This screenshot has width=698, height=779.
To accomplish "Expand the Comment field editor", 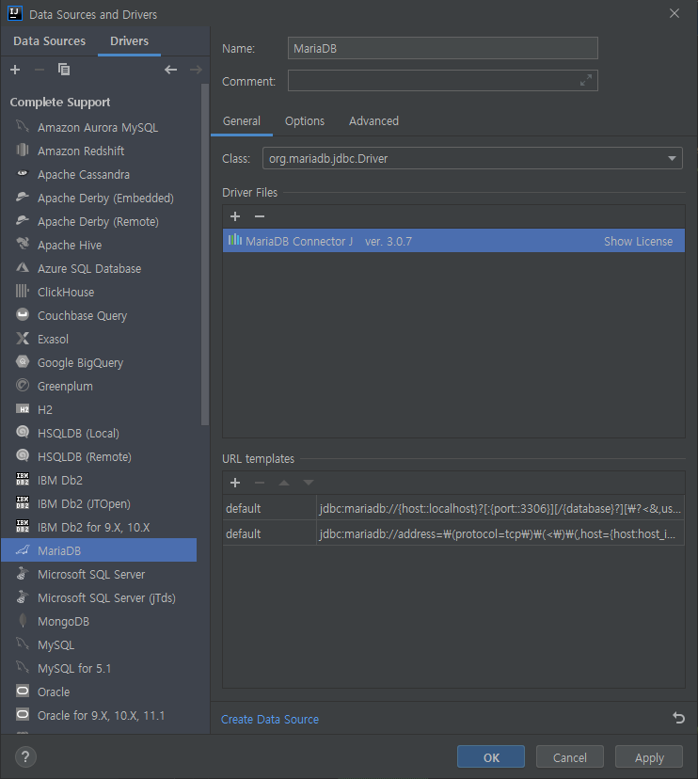I will (x=586, y=80).
